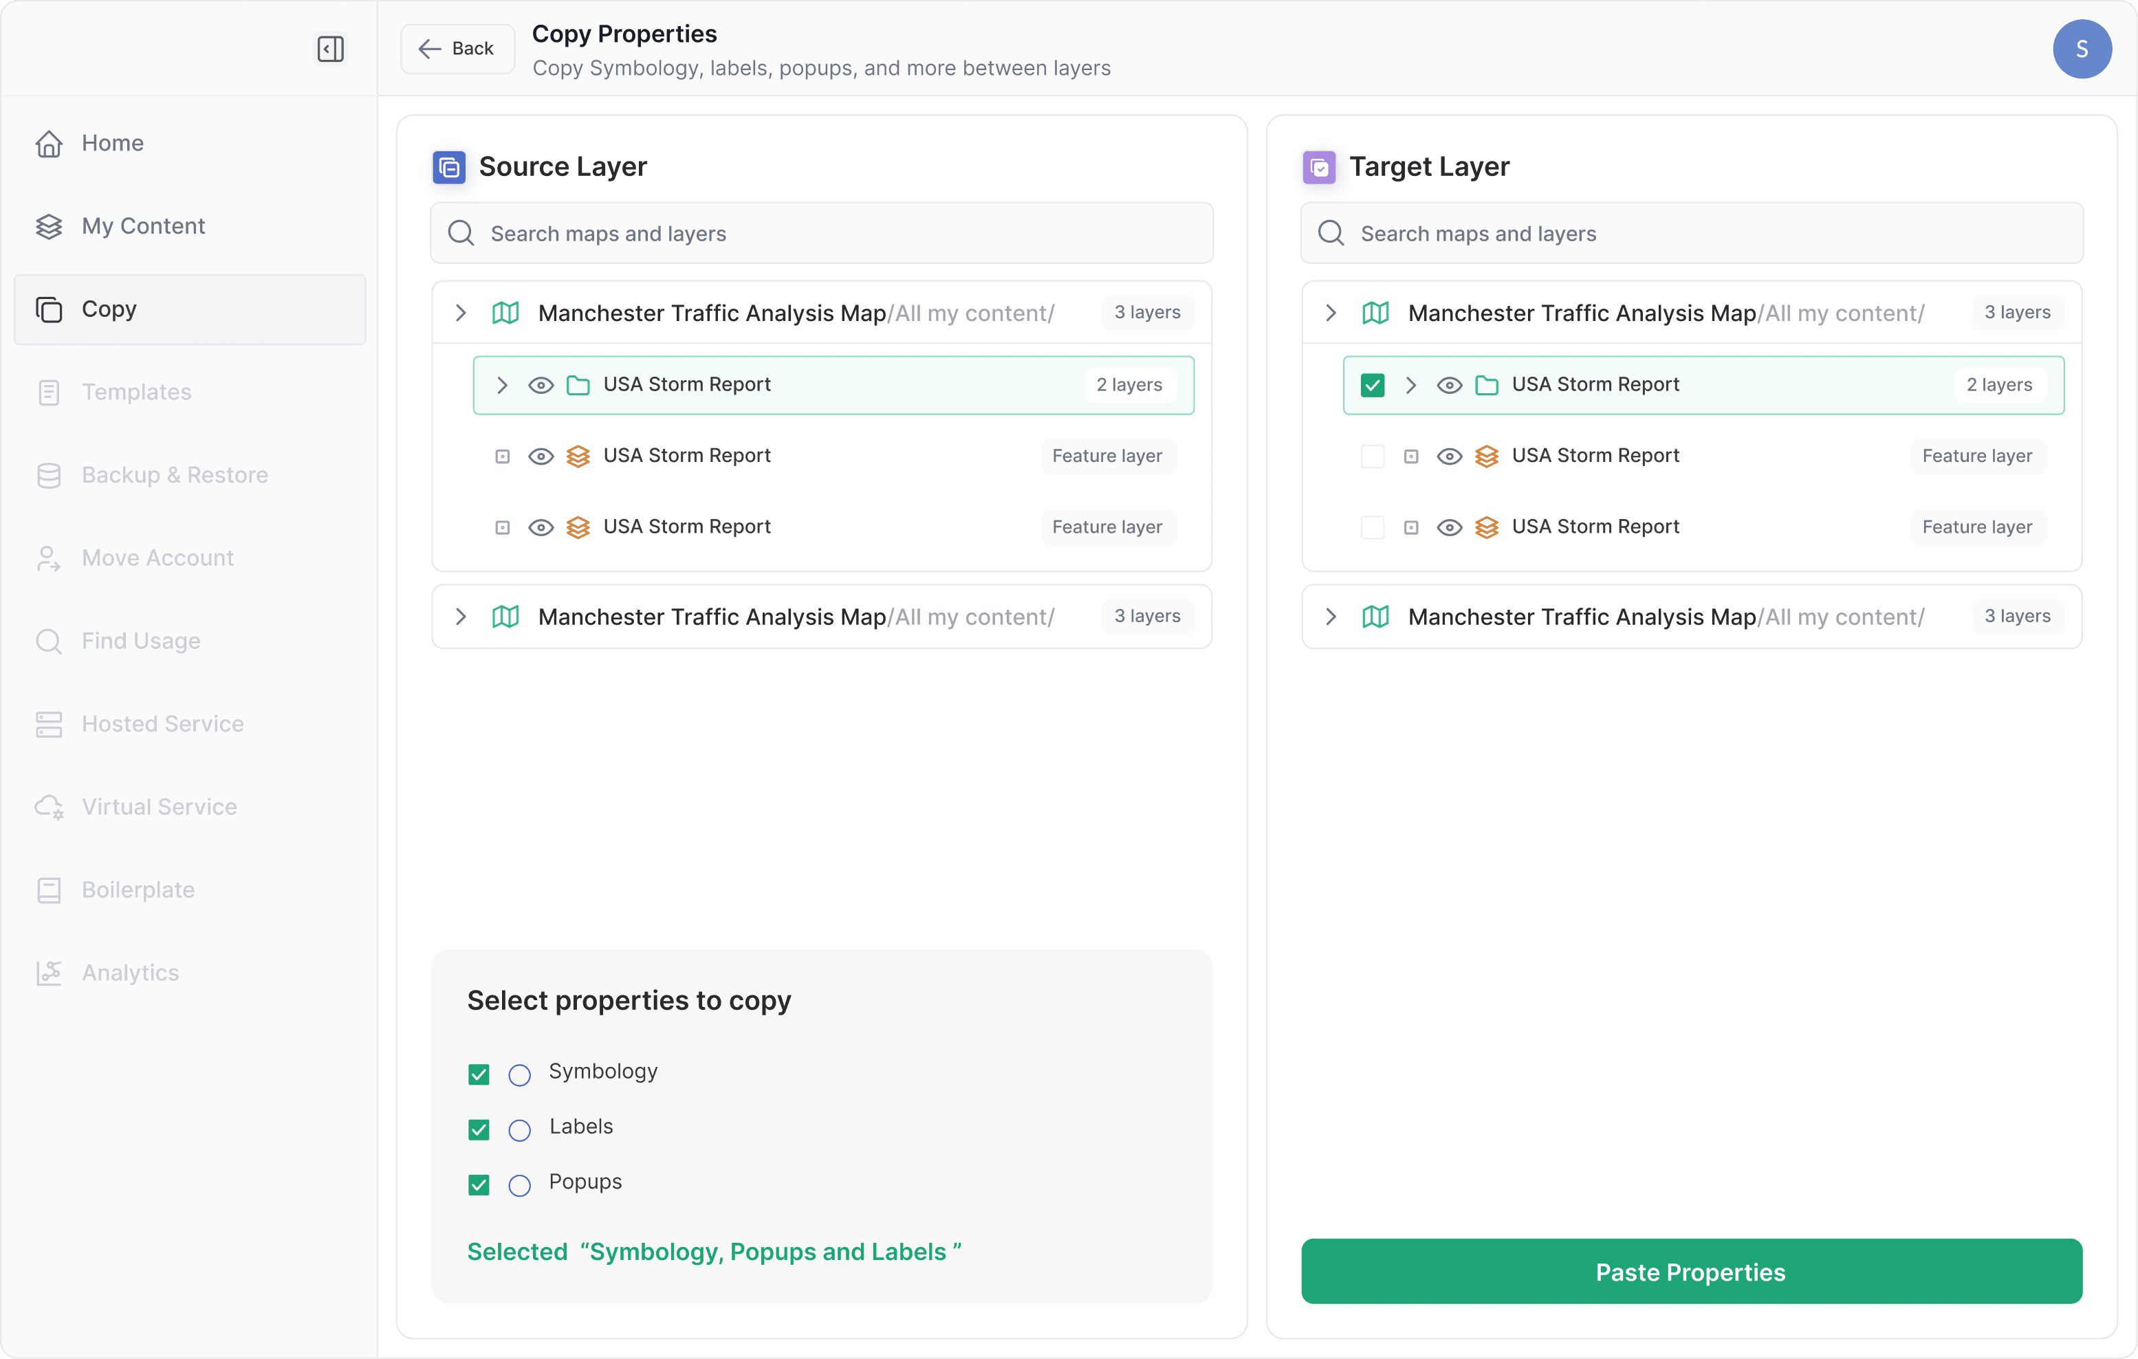Click the Paste Properties button
Viewport: 2138px width, 1359px height.
(x=1690, y=1271)
